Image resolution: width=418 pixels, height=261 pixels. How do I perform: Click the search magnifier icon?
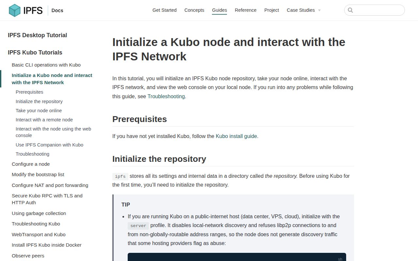350,10
